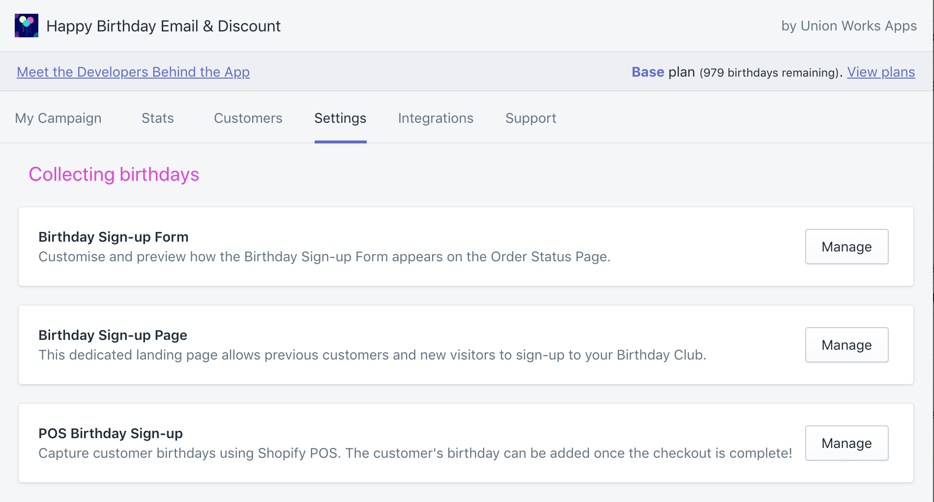Screen dimensions: 934x502
Task: Click the 979 birthdays remaining text
Action: tap(770, 73)
